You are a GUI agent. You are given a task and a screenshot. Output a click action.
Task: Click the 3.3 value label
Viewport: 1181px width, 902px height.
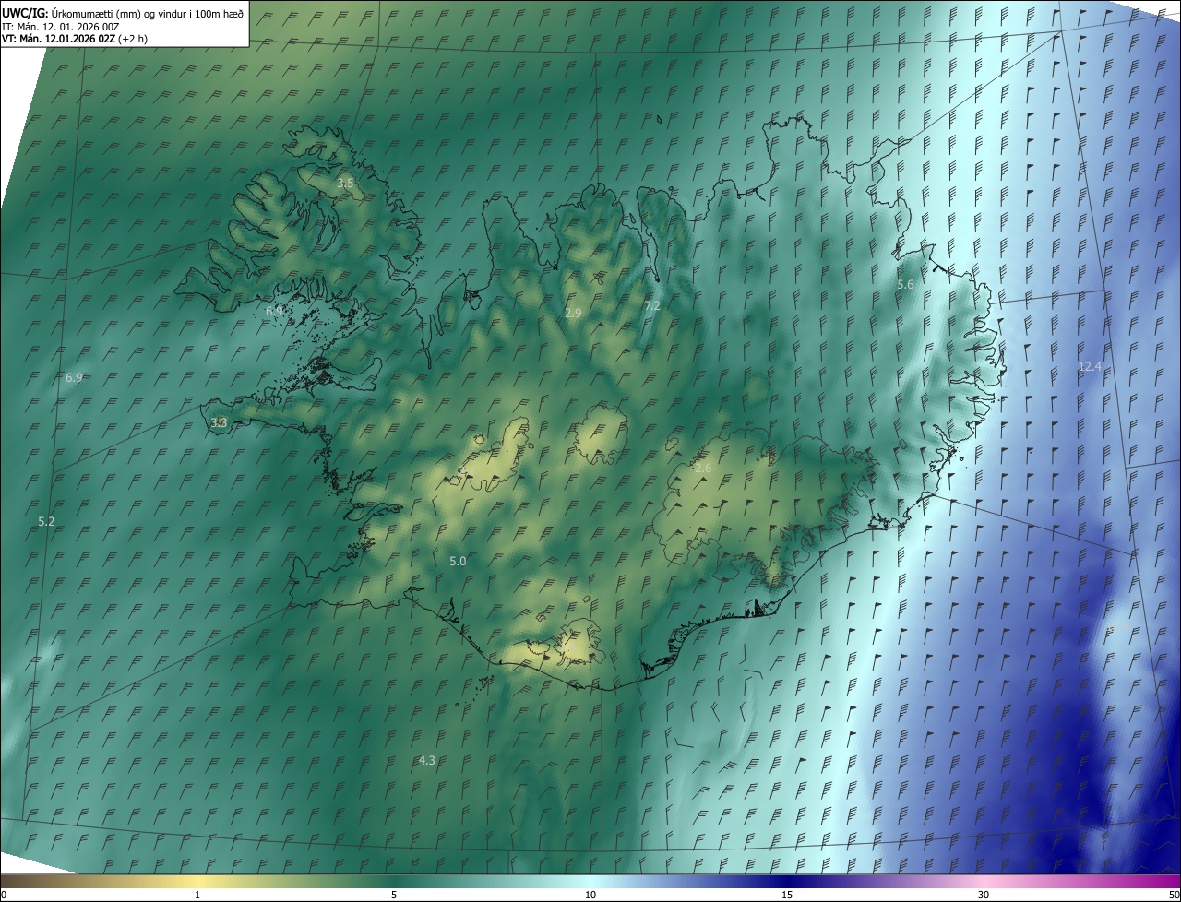coord(219,422)
